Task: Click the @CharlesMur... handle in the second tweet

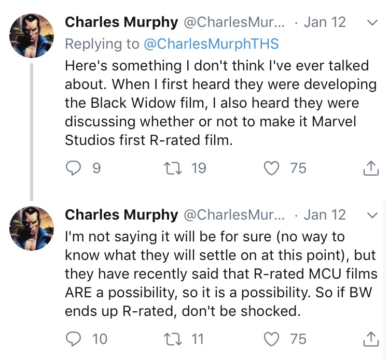Action: click(x=234, y=214)
